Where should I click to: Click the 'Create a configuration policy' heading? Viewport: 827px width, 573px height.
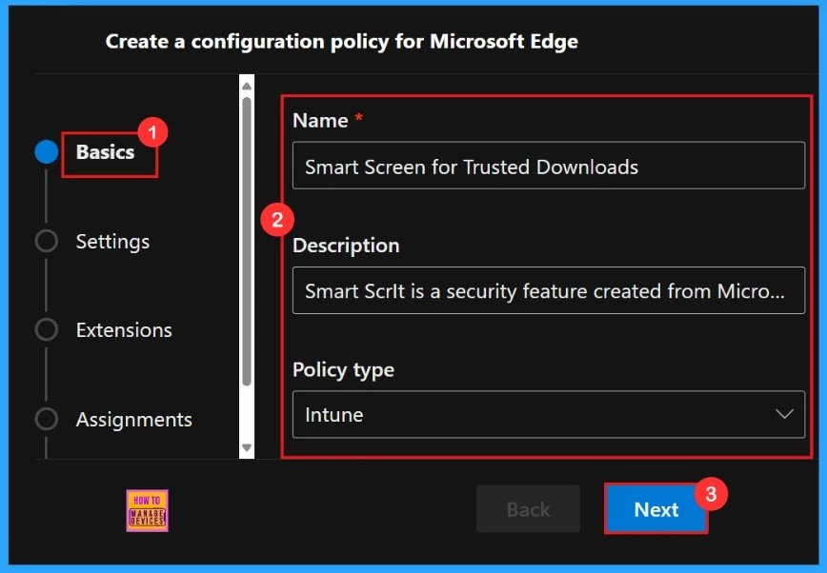pos(342,41)
